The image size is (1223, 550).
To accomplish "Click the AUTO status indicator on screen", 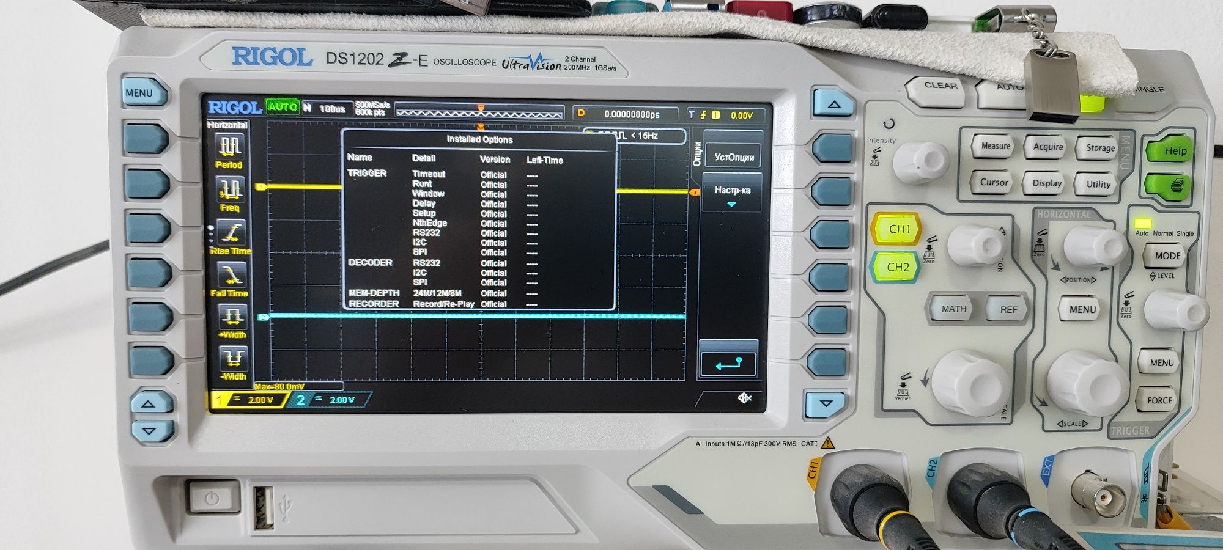I will [283, 106].
